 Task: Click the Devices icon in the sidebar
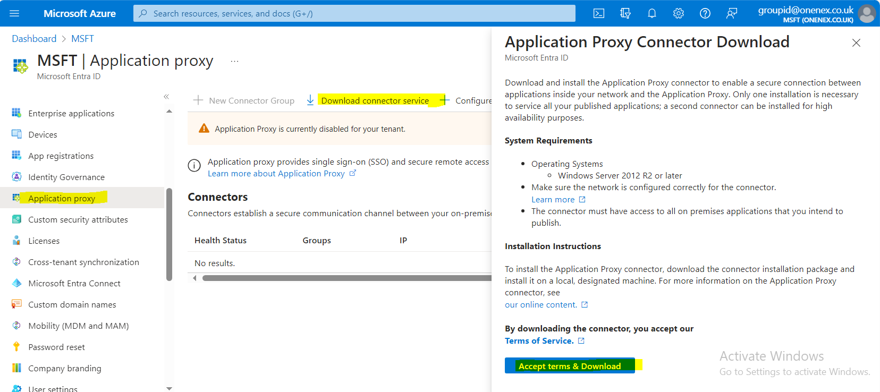point(16,134)
